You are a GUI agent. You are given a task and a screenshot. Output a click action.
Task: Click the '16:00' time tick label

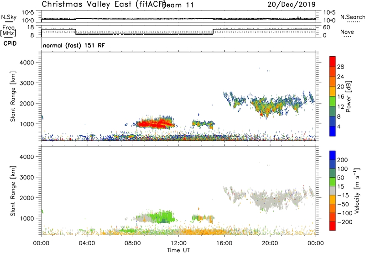(224, 243)
